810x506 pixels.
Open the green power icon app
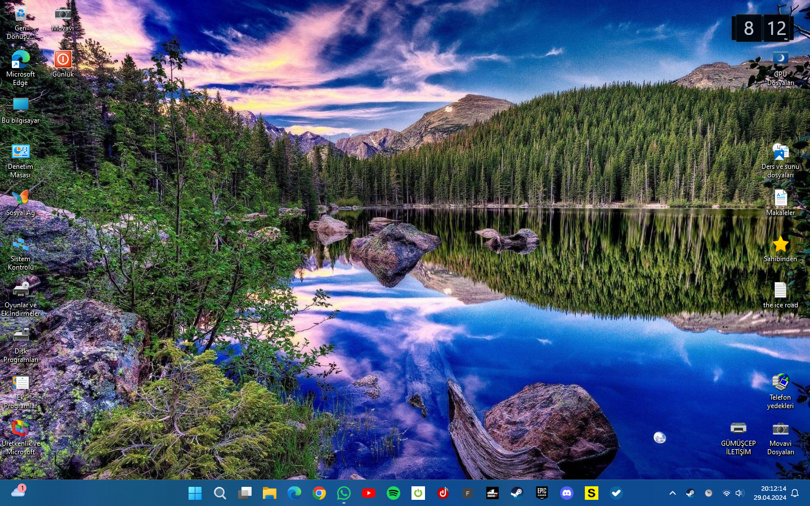(418, 493)
